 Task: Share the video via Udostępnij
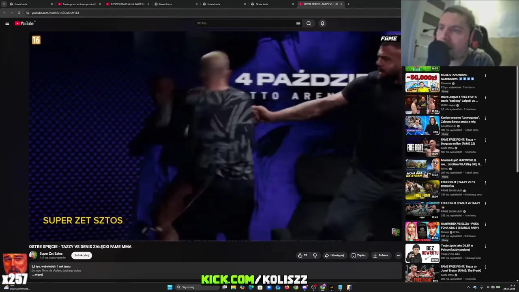[335, 255]
